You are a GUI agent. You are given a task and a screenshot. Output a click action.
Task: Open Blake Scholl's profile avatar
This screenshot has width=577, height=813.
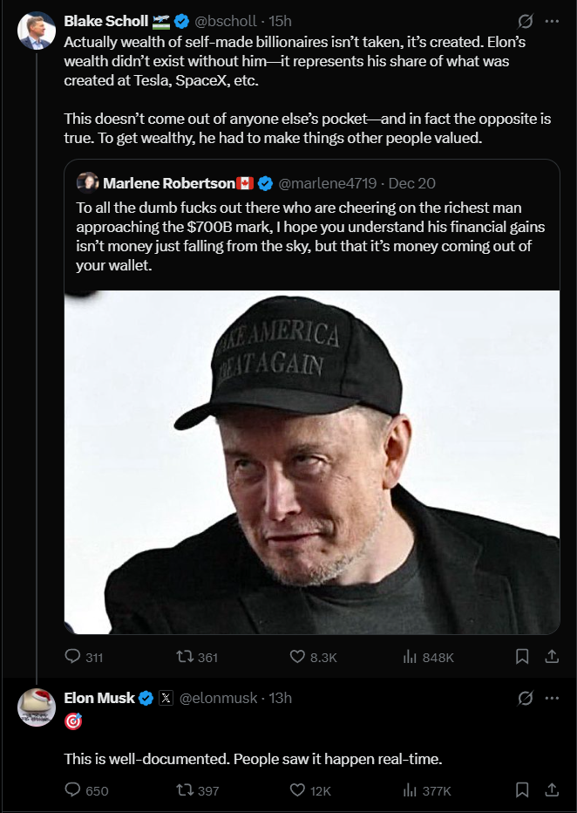[x=37, y=31]
